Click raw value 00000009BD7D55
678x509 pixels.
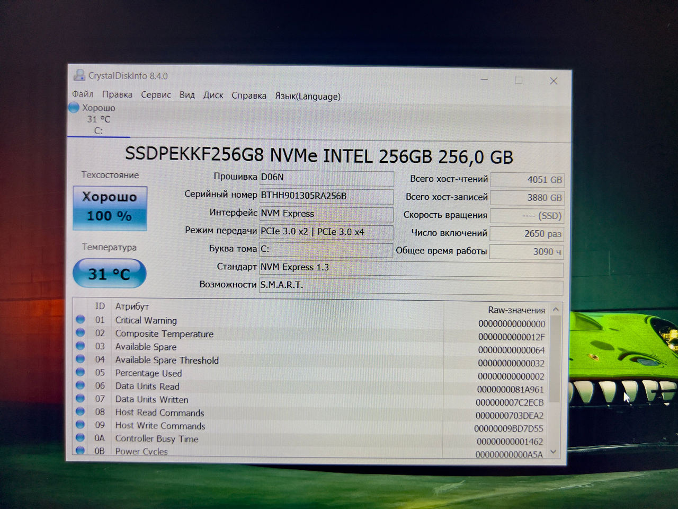click(x=508, y=428)
